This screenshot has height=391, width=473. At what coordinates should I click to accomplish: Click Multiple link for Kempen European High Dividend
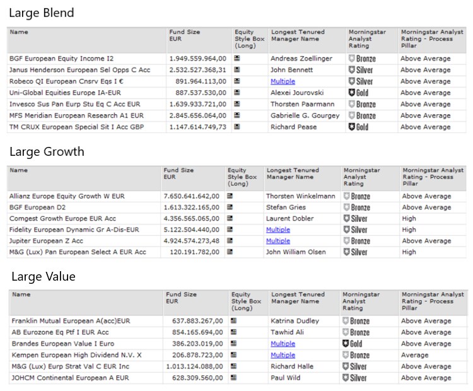(x=283, y=356)
